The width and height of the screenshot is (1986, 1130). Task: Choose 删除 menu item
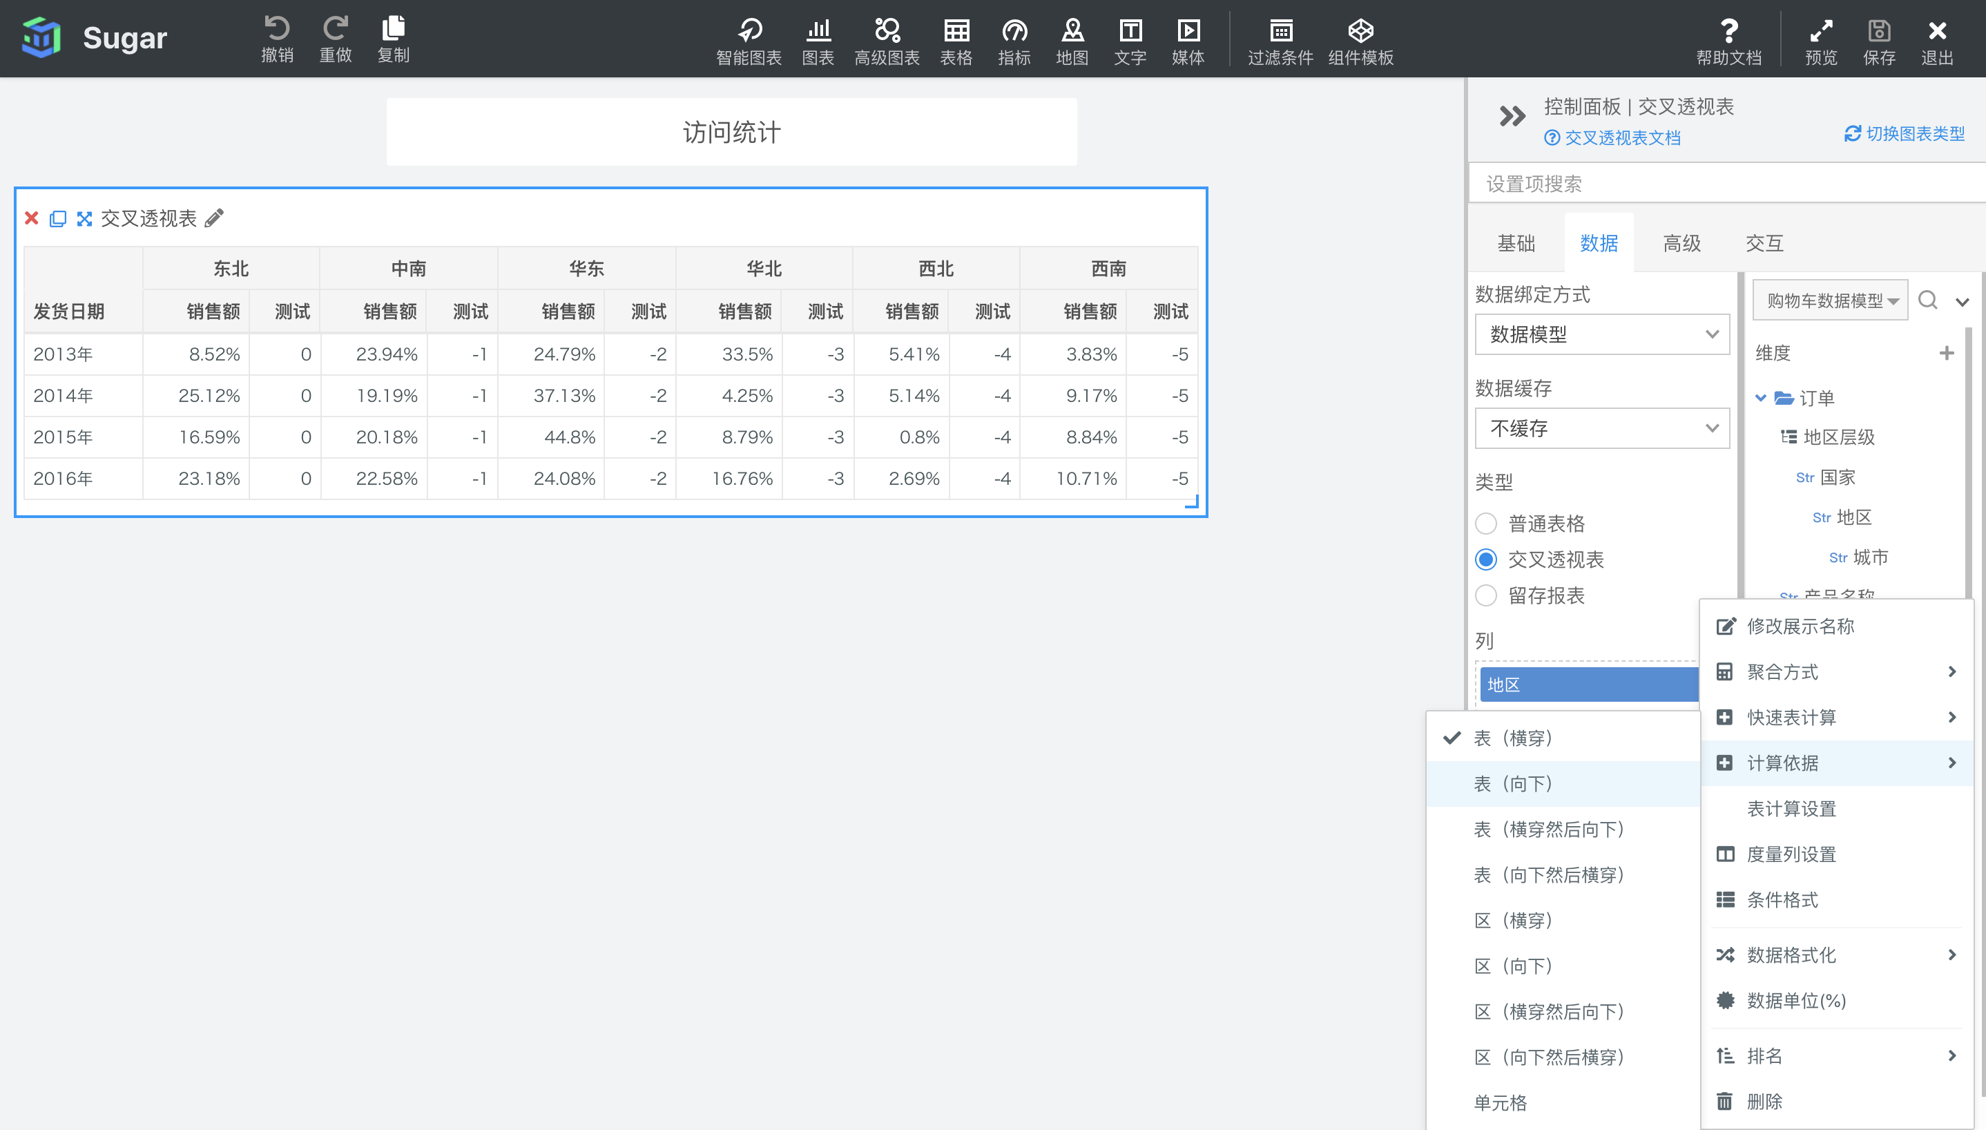[x=1836, y=1102]
